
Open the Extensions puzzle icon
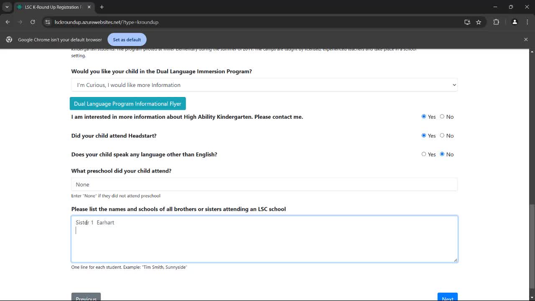tap(496, 22)
